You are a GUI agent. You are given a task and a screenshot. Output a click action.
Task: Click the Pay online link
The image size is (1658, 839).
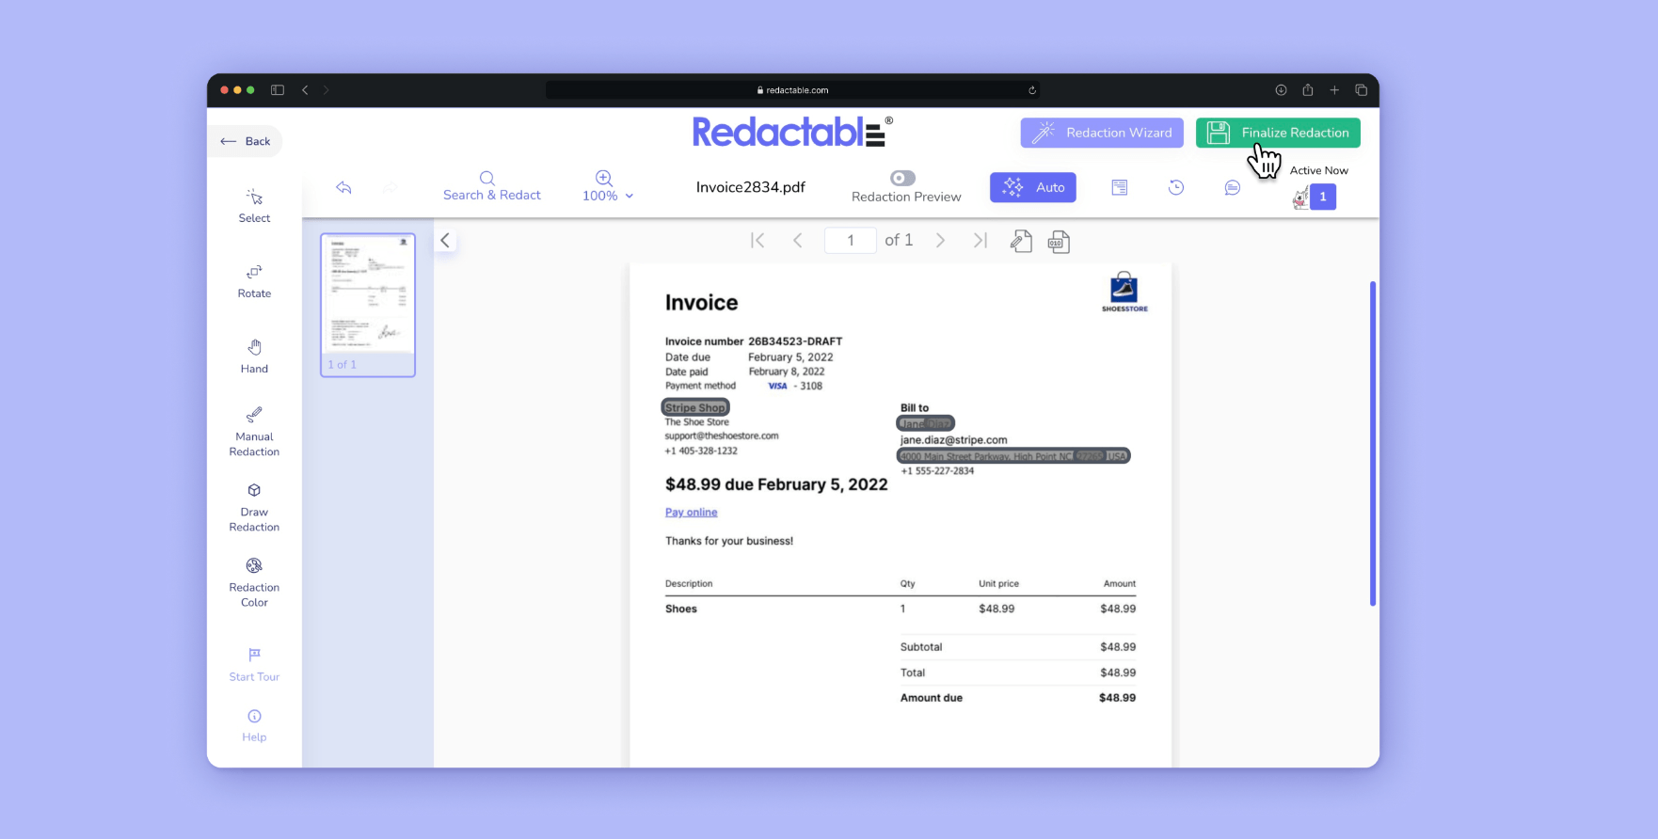coord(691,513)
